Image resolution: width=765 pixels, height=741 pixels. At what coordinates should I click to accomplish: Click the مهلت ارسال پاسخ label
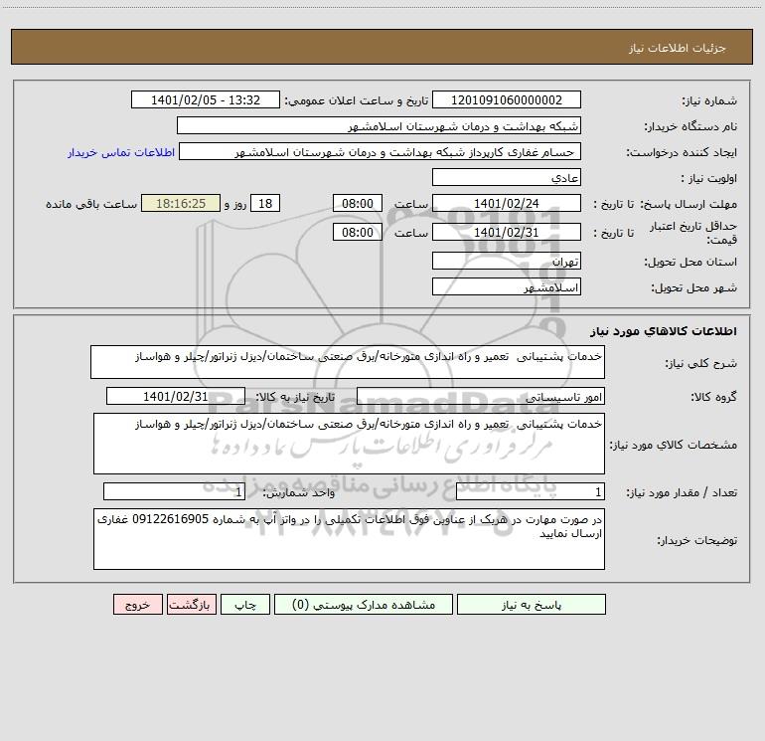(x=688, y=204)
